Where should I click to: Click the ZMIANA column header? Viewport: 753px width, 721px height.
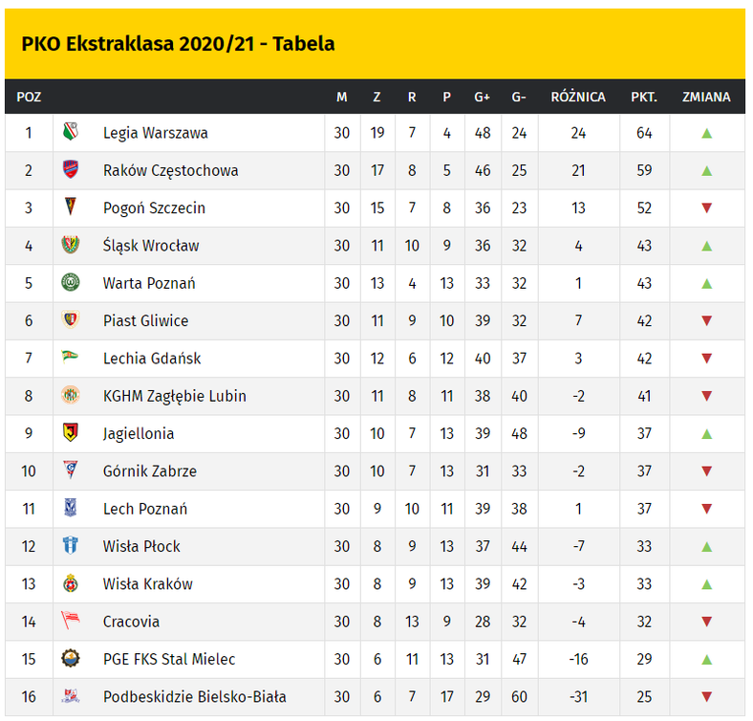[x=706, y=97]
